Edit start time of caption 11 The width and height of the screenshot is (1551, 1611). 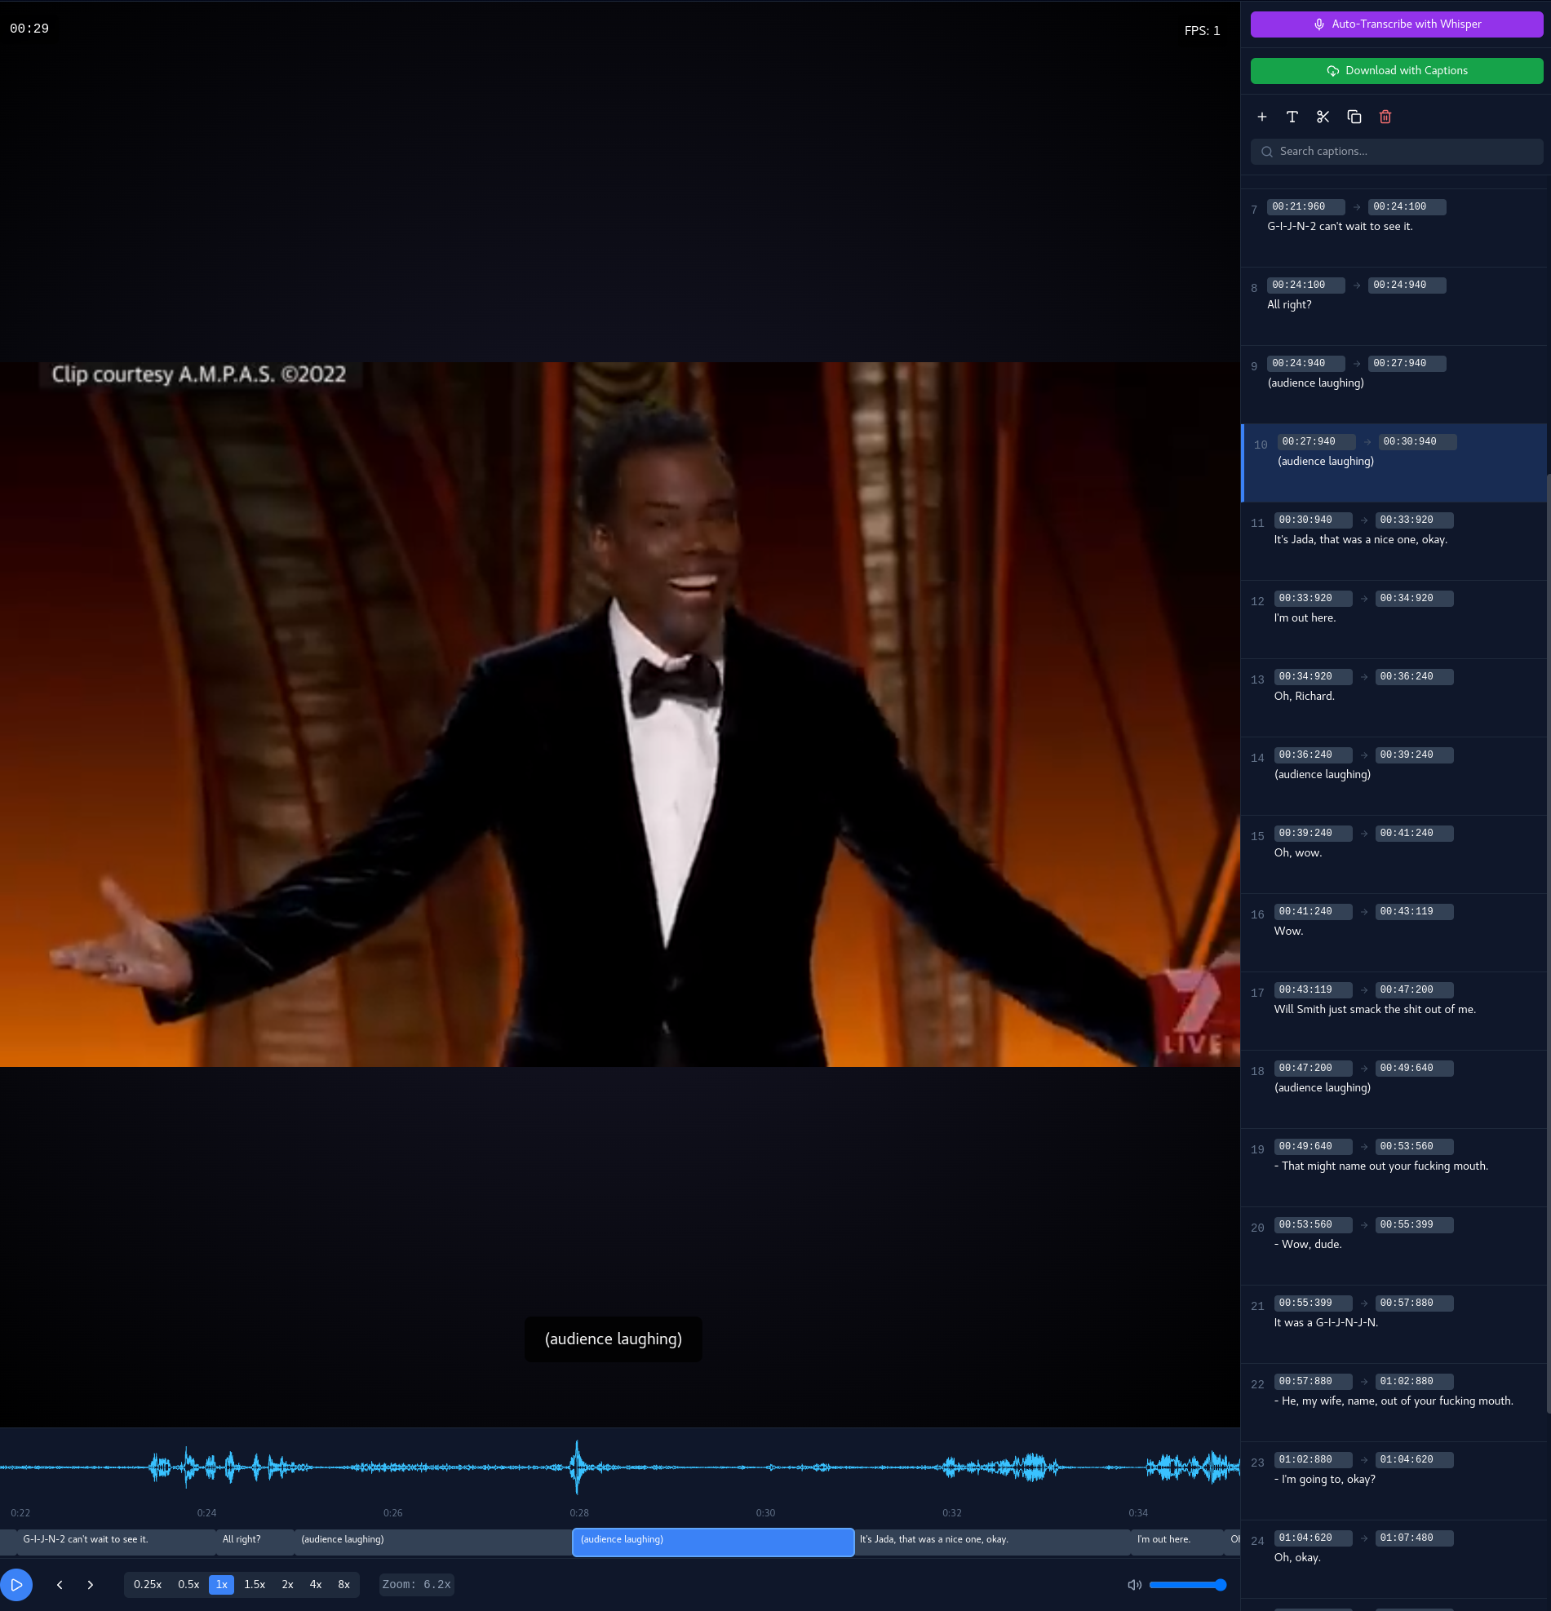1312,520
